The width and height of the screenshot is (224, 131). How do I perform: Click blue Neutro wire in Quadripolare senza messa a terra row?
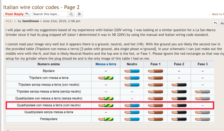click(x=132, y=112)
